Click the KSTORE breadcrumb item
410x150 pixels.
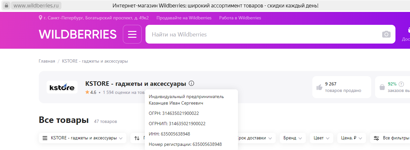coord(95,61)
